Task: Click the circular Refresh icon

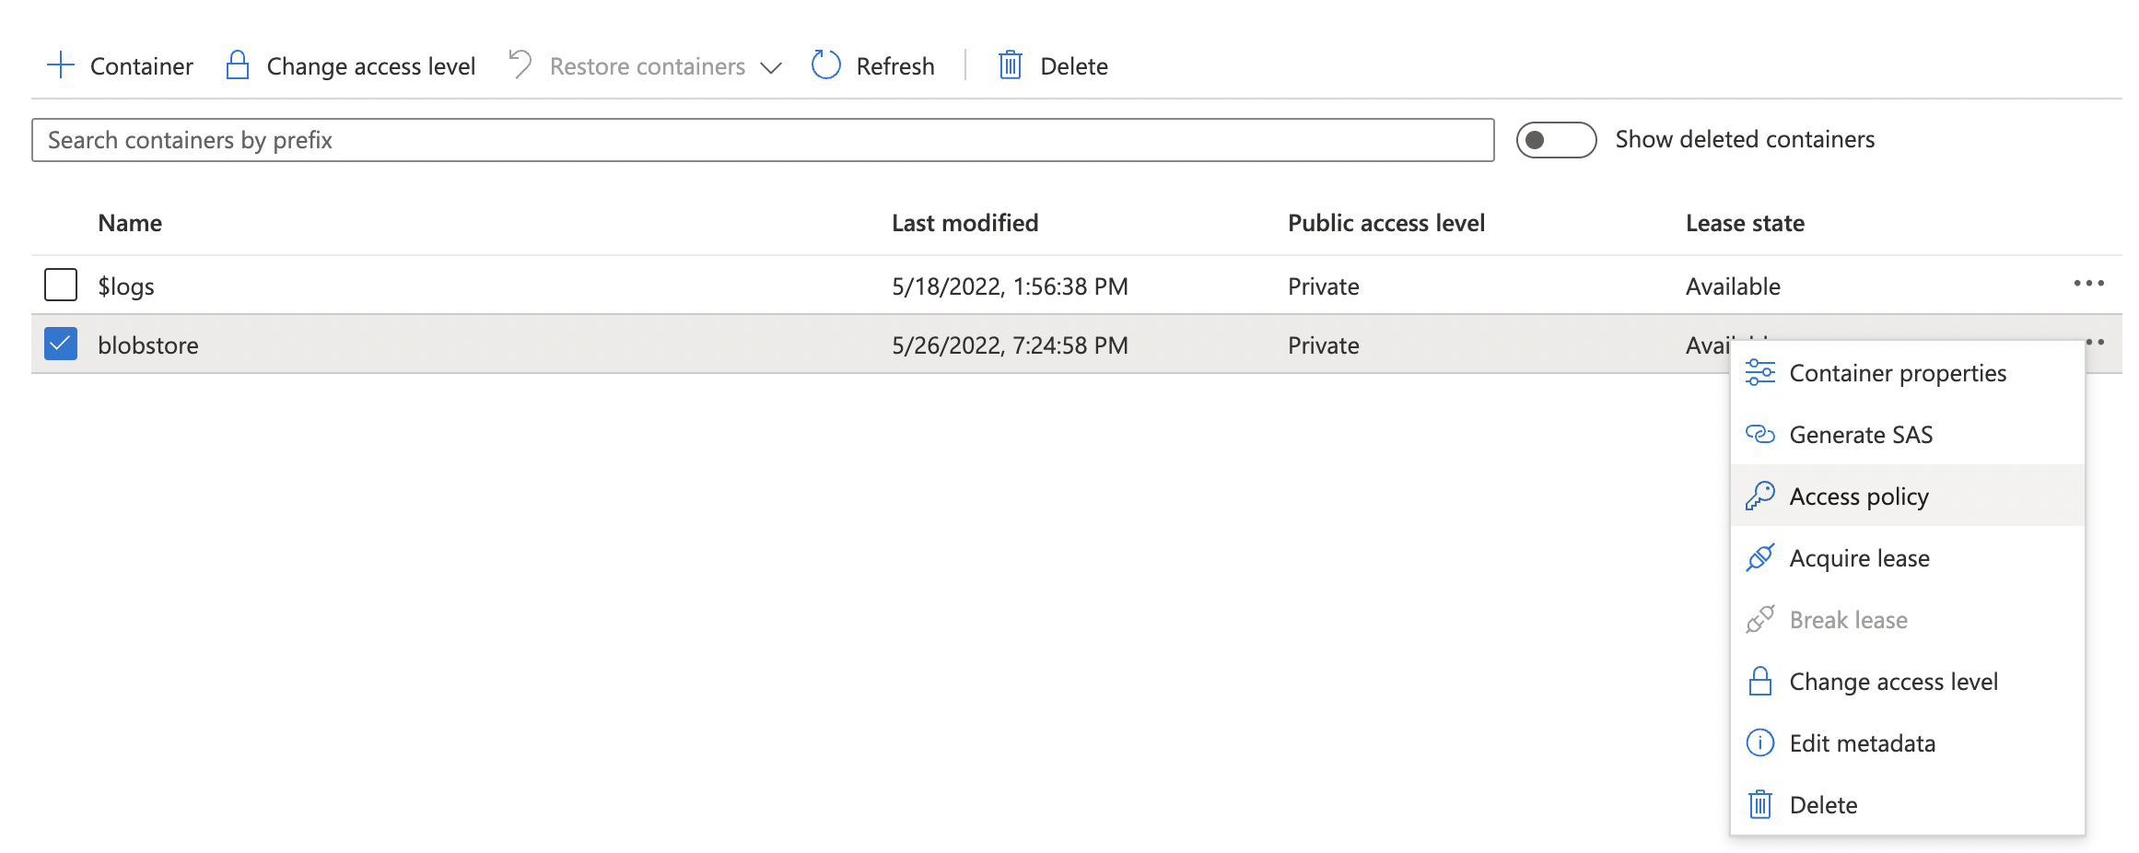Action: click(826, 65)
